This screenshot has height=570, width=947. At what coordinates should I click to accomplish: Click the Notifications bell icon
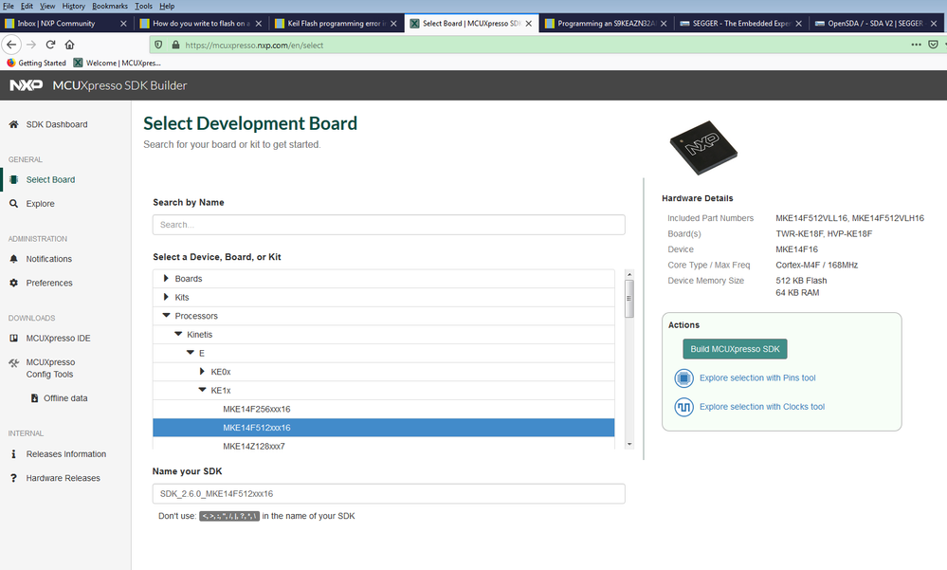coord(13,259)
